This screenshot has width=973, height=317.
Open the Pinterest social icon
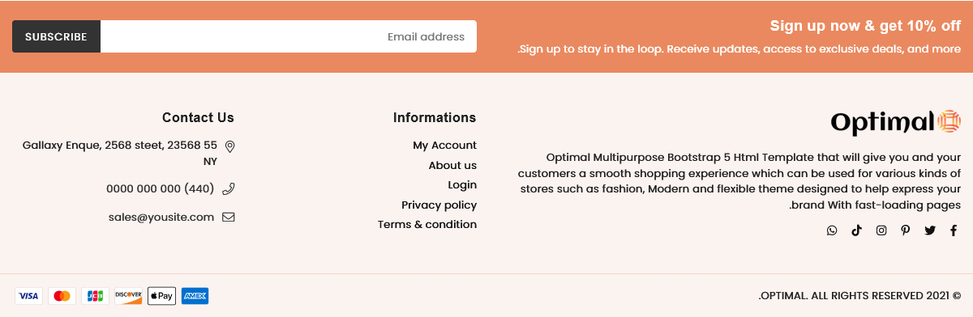tap(906, 230)
